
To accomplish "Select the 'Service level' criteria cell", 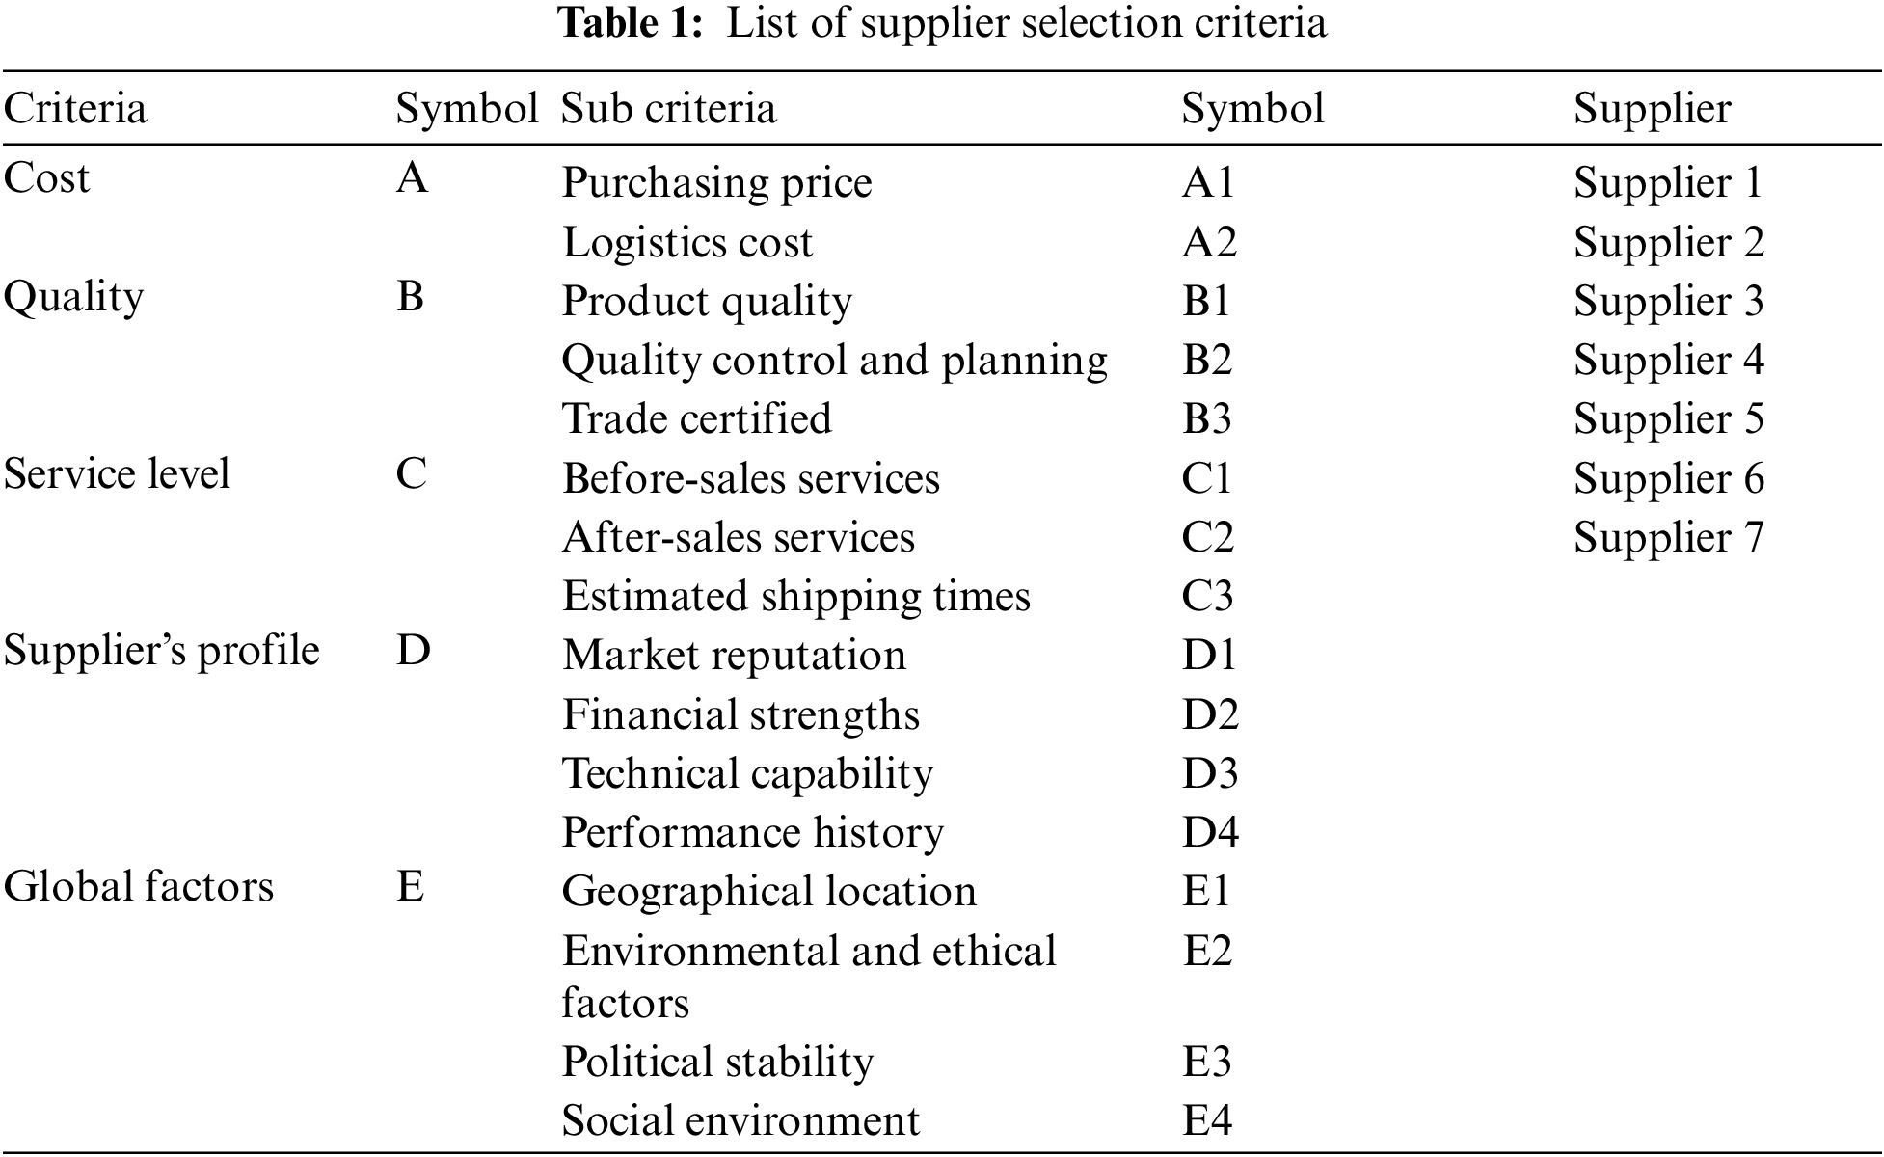I will coord(117,474).
